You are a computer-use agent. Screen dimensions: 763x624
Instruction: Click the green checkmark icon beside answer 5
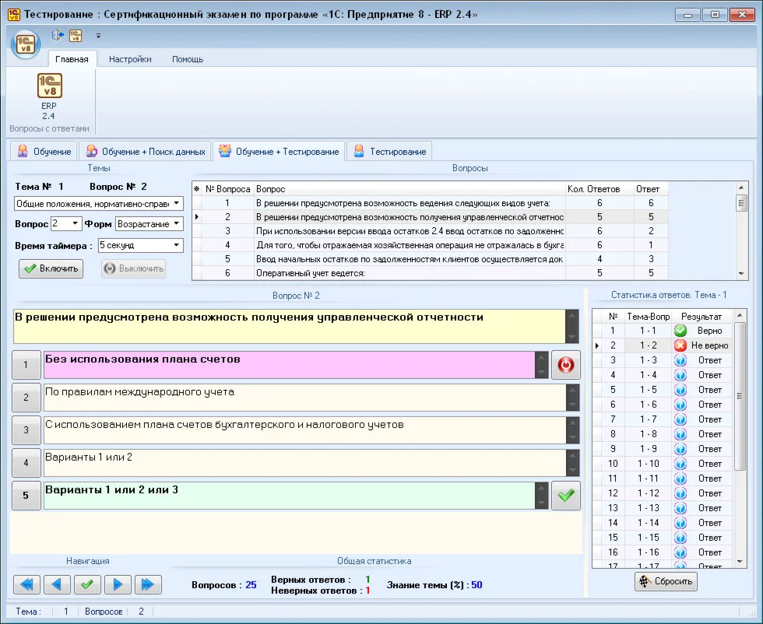[x=566, y=496]
